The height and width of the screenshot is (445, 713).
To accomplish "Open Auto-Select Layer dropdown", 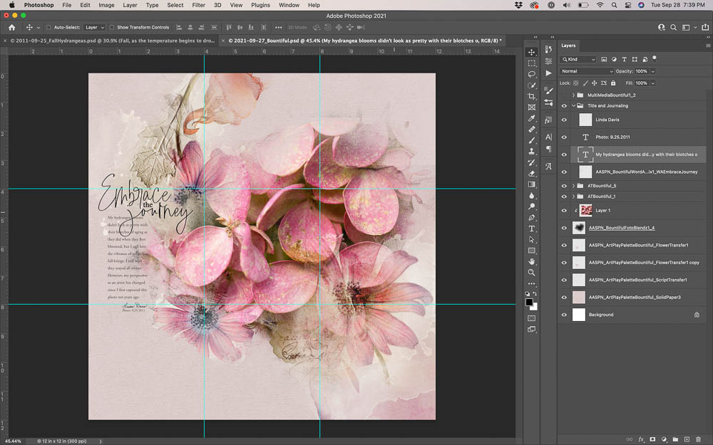I will pos(95,27).
